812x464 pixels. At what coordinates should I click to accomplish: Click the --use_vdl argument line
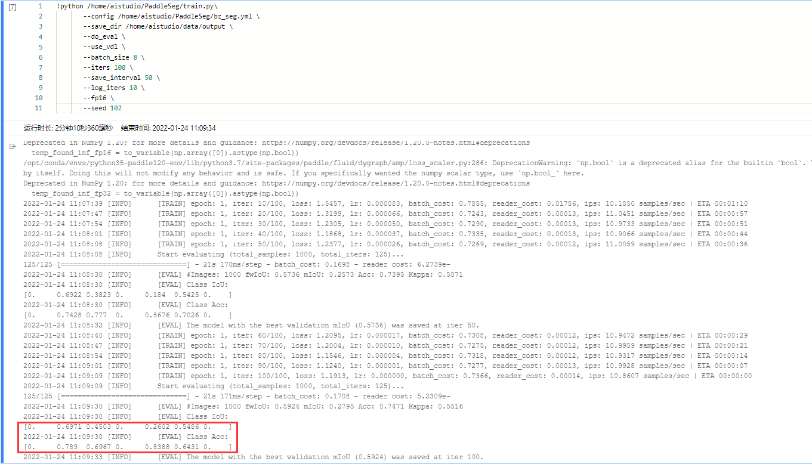104,47
